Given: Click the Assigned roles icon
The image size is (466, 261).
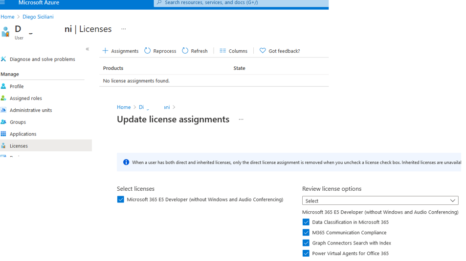Looking at the screenshot, I should click(3, 98).
